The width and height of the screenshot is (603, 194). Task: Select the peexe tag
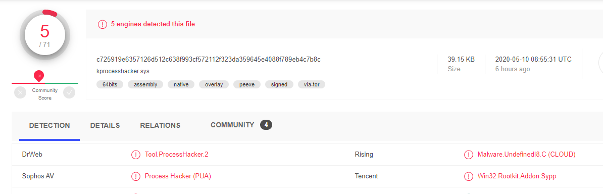coord(247,84)
